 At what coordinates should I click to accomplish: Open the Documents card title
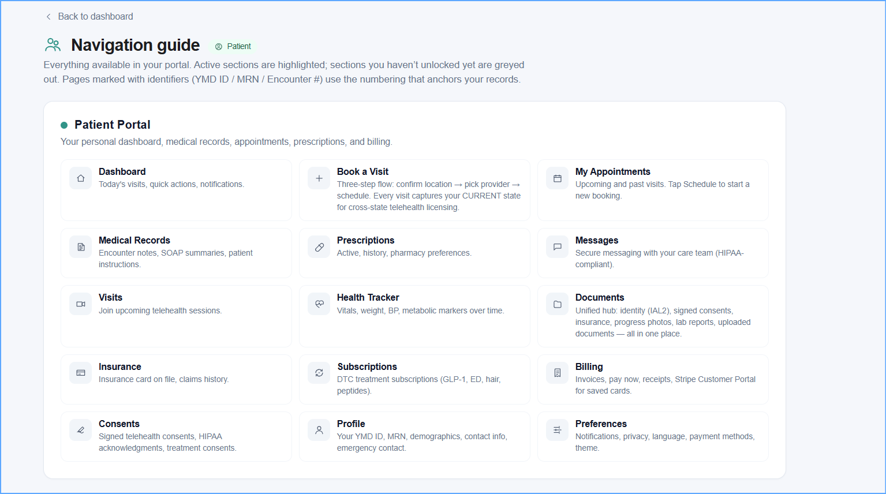coord(600,297)
